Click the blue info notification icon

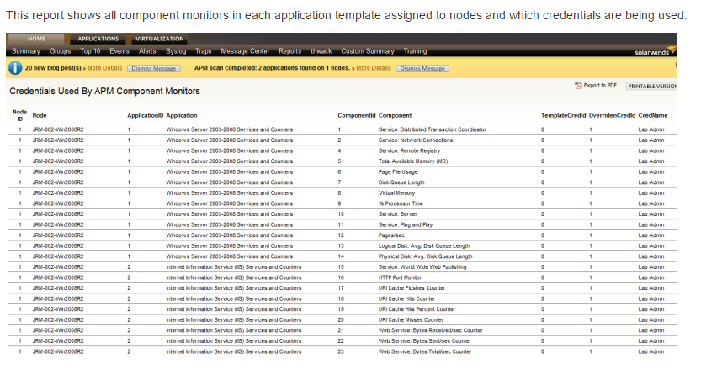pyautogui.click(x=15, y=68)
